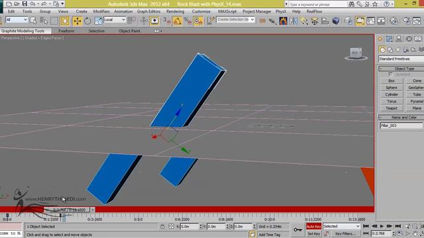Screen dimensions: 424x238
Task: Toggle the Angle Snap icon
Action: pos(177,20)
